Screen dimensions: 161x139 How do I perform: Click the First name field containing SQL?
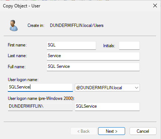(x=71, y=45)
